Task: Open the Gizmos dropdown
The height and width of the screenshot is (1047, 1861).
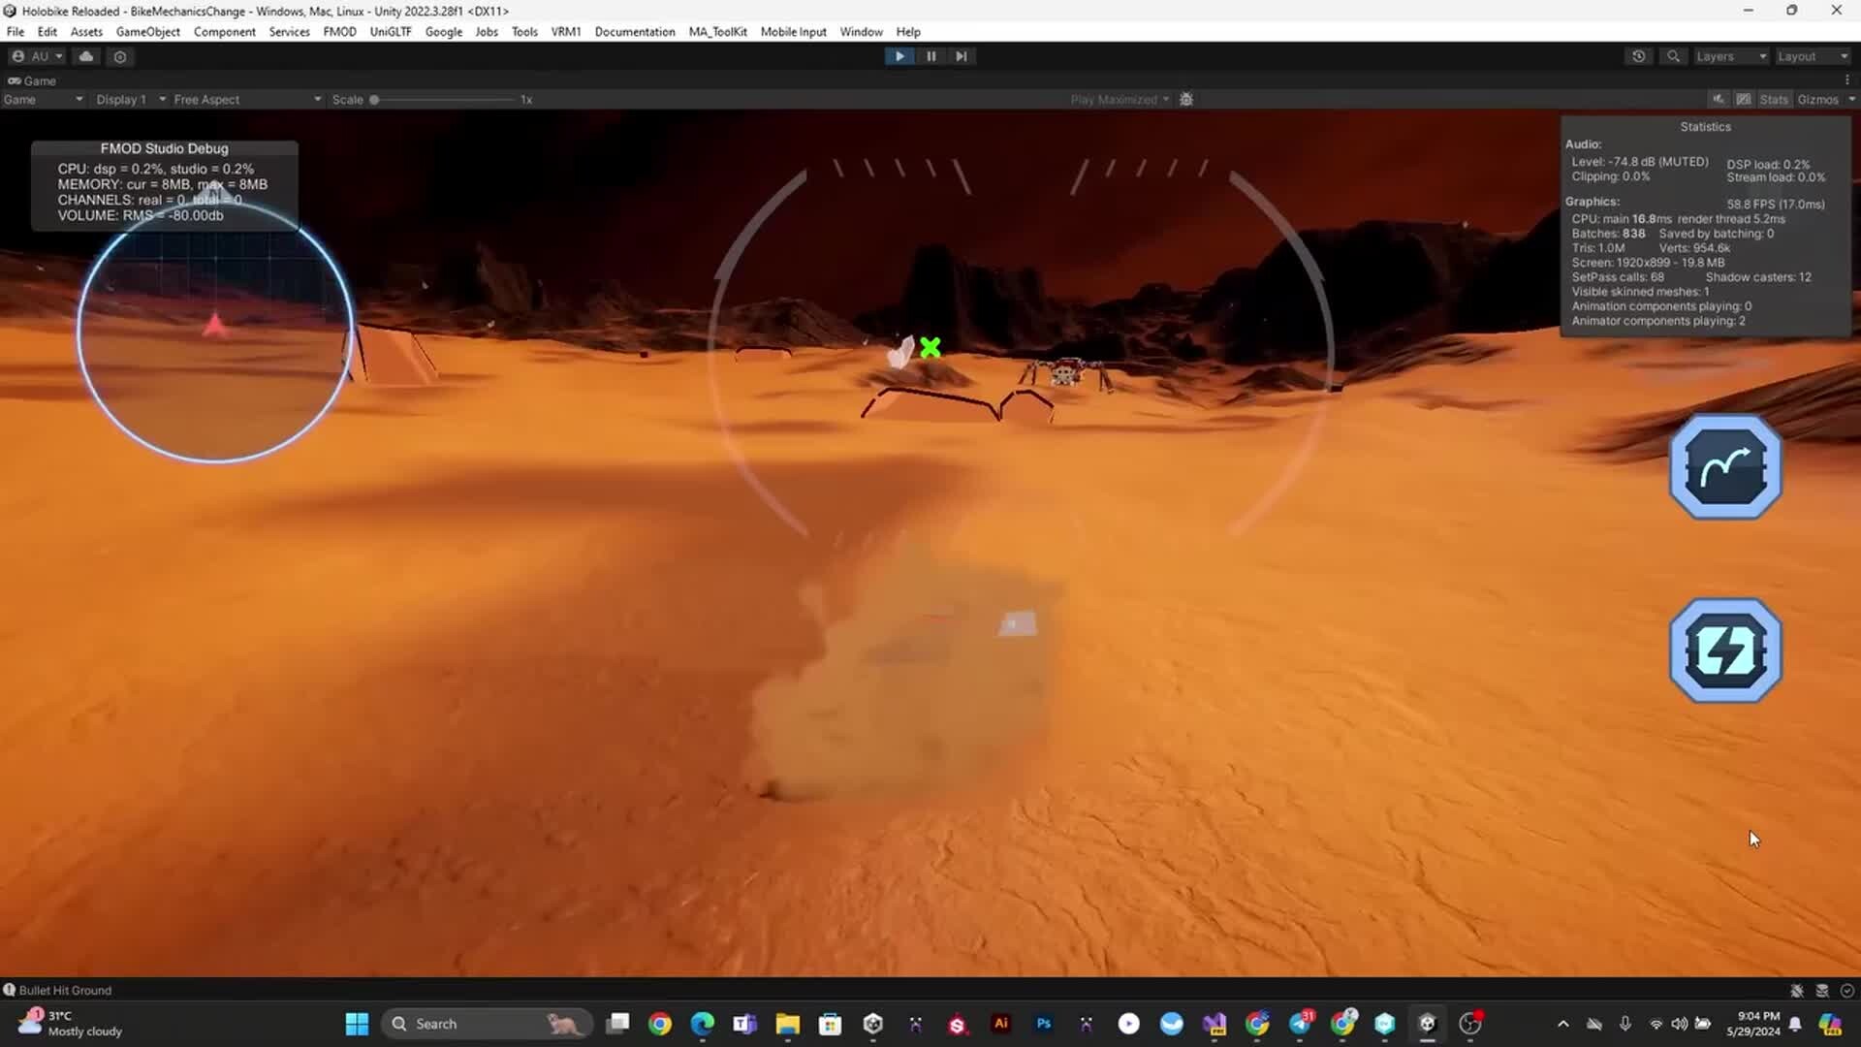Action: coord(1823,99)
